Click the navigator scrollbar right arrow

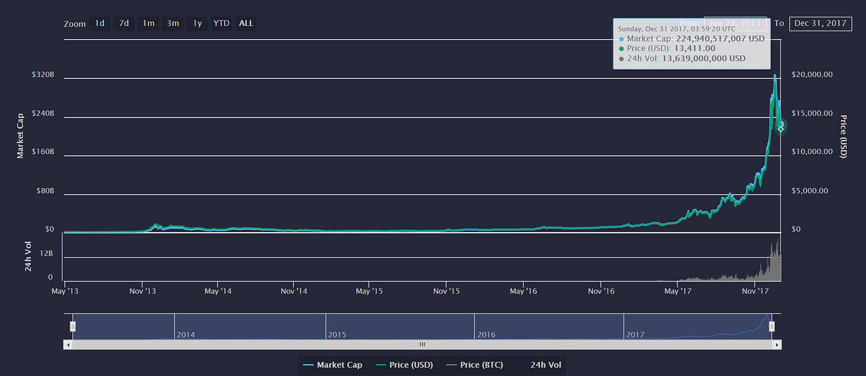[777, 344]
